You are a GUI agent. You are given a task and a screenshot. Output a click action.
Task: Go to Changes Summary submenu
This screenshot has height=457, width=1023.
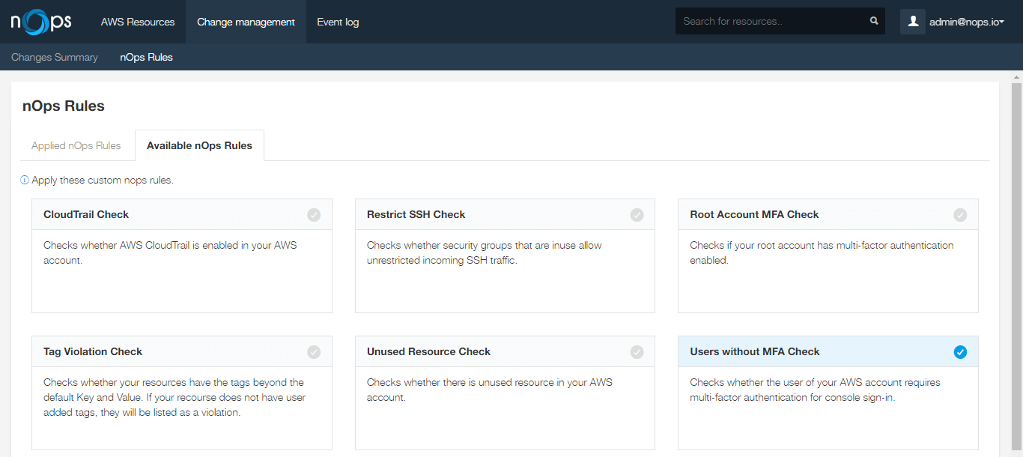(55, 57)
